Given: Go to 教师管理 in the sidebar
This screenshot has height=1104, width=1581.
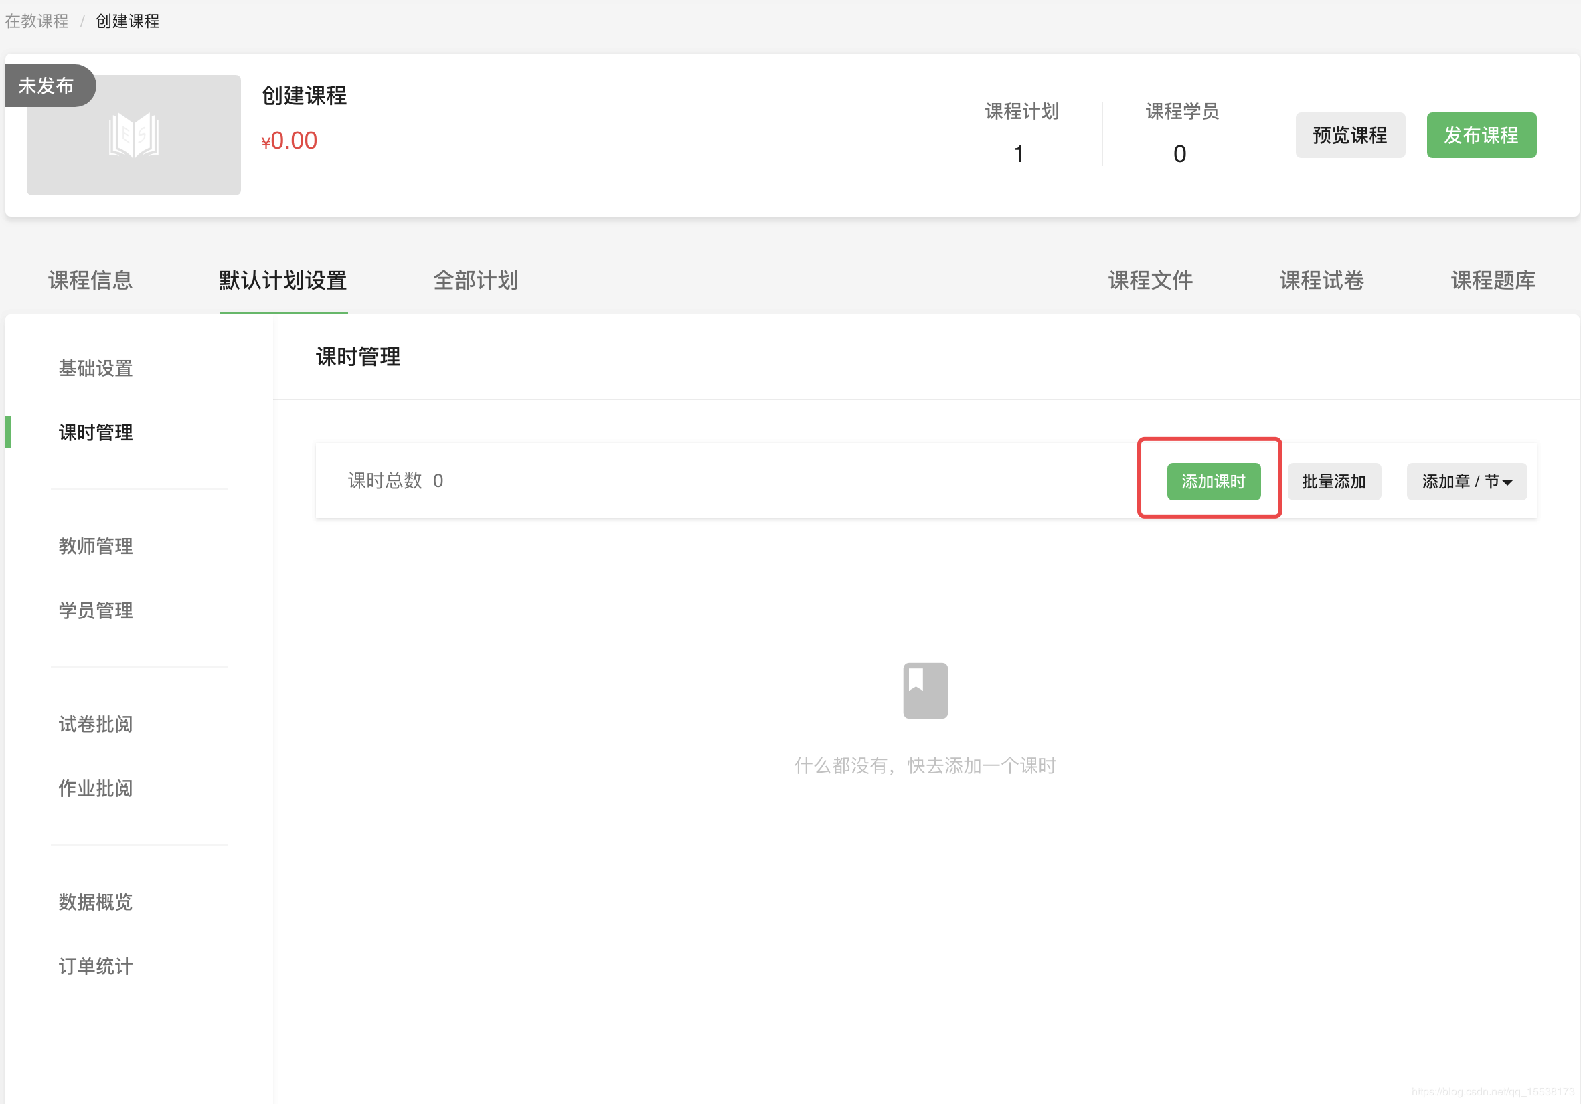Looking at the screenshot, I should pos(96,546).
